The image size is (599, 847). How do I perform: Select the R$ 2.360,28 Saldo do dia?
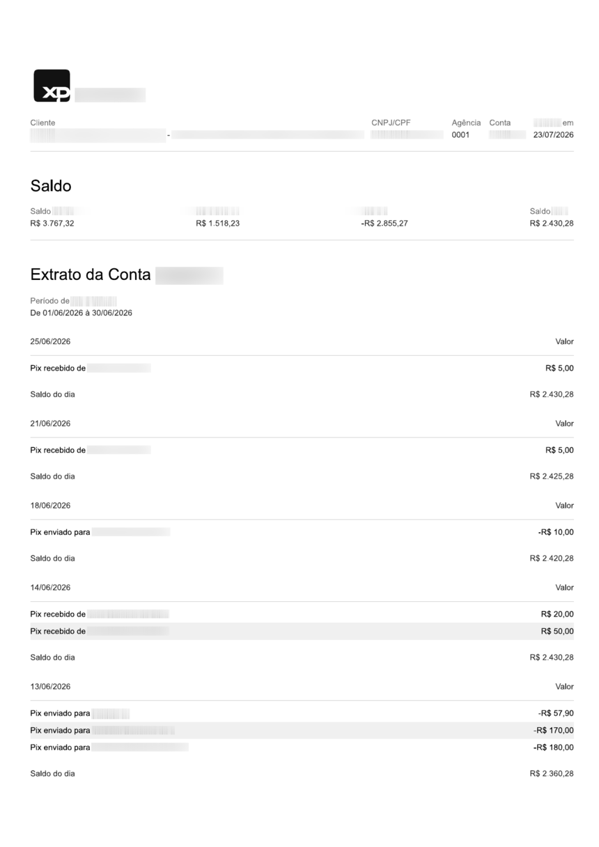click(x=552, y=774)
